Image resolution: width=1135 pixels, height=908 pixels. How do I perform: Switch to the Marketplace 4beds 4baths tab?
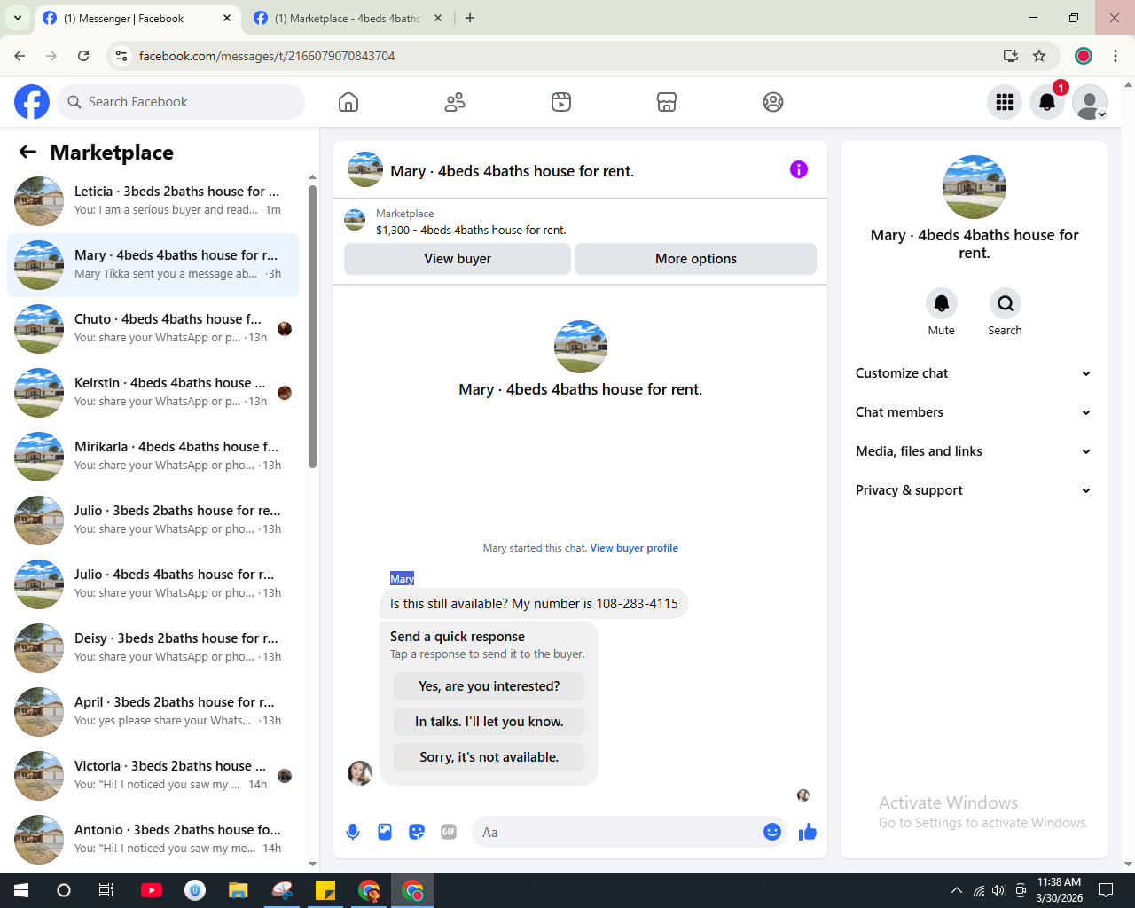pos(348,18)
